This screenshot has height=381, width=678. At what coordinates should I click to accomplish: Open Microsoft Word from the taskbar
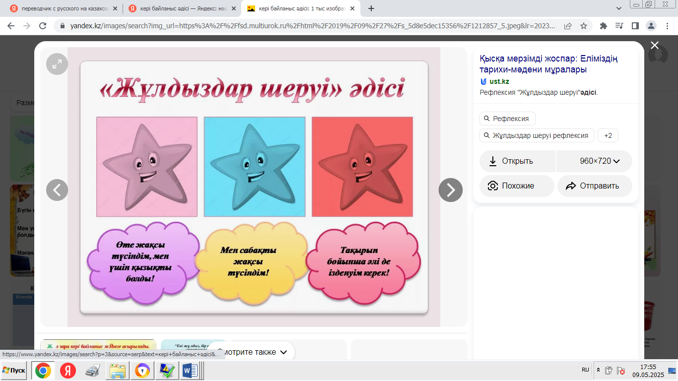(x=190, y=370)
